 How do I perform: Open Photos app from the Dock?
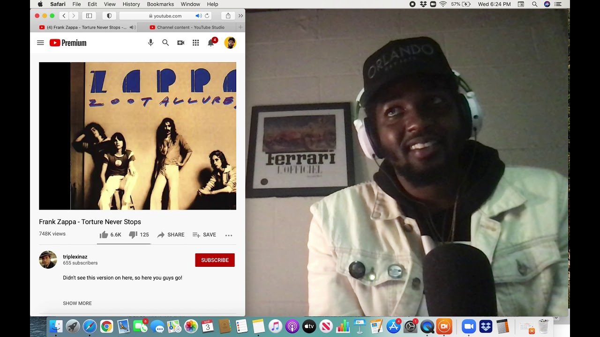(x=191, y=326)
